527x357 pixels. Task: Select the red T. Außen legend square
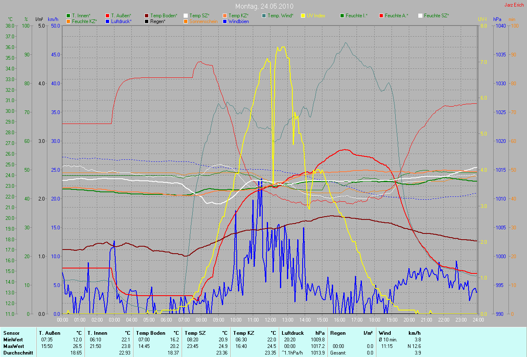(x=107, y=16)
